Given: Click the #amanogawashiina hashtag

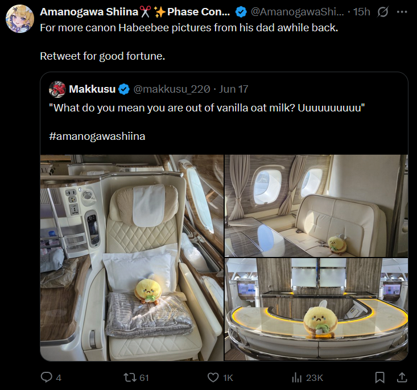Looking at the screenshot, I should [x=97, y=136].
